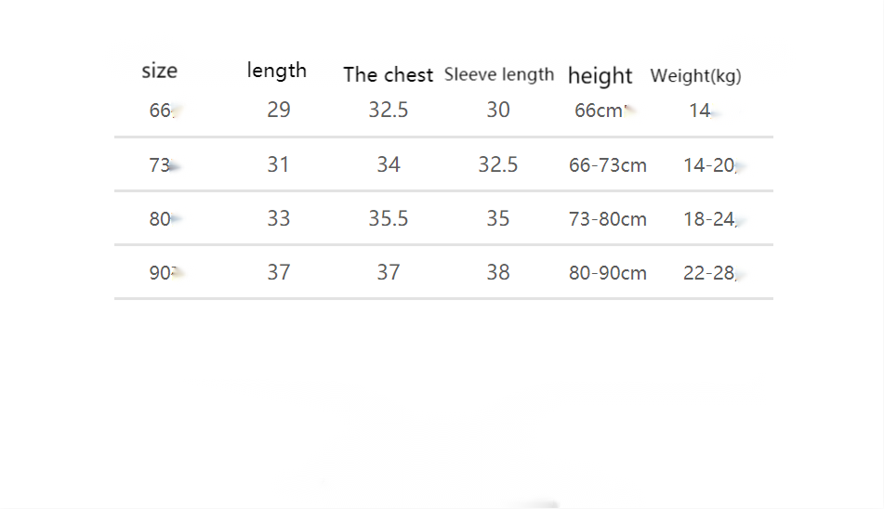
Task: Click the '18-24' weight cell
Action: coord(709,219)
